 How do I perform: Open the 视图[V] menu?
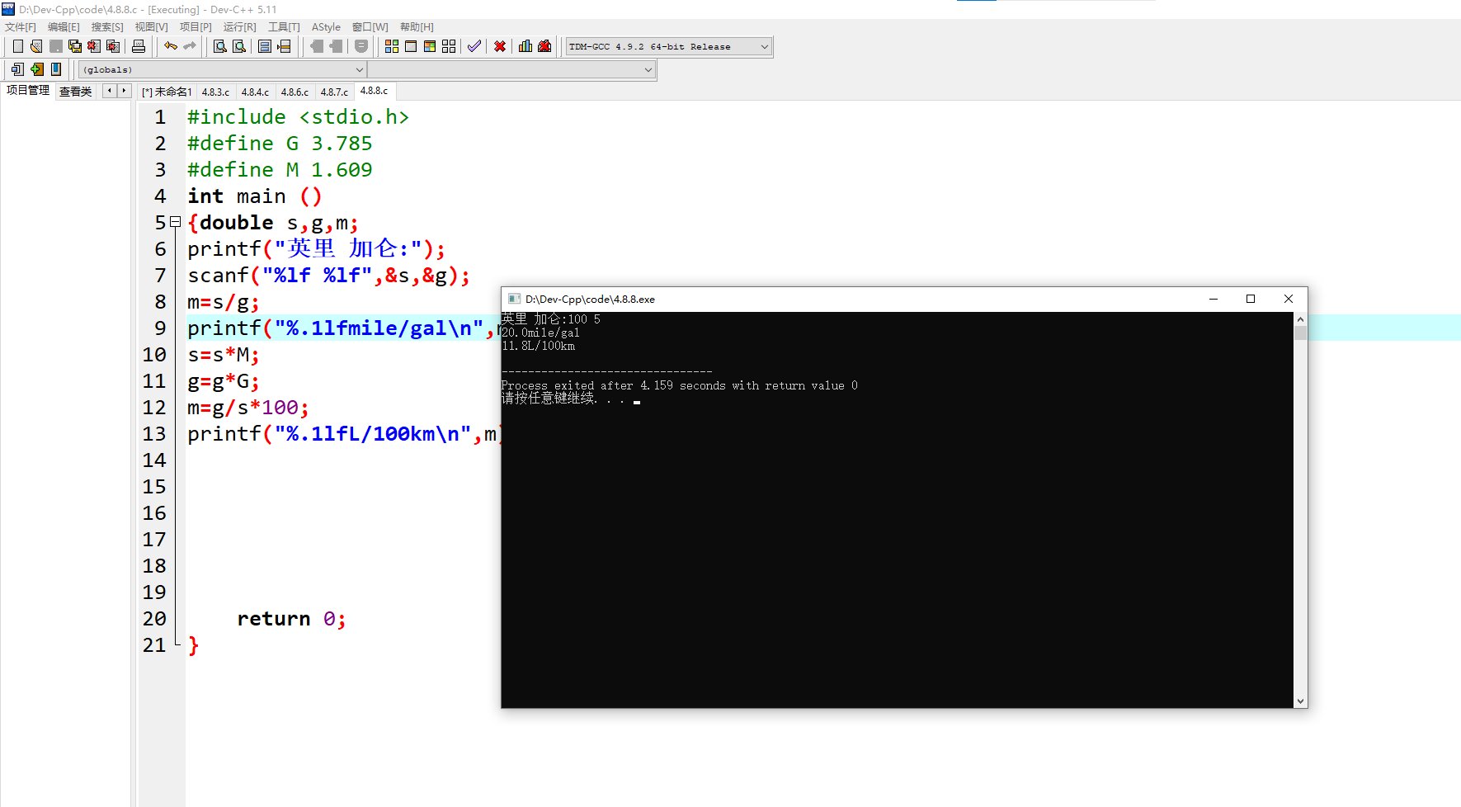(x=152, y=27)
